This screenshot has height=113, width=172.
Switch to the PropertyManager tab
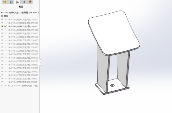[x=11, y=2]
